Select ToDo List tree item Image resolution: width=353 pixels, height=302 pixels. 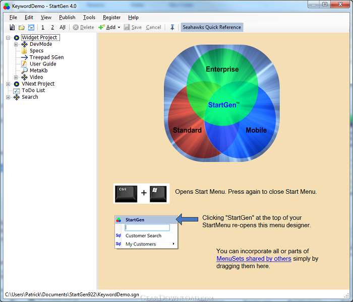pyautogui.click(x=33, y=90)
